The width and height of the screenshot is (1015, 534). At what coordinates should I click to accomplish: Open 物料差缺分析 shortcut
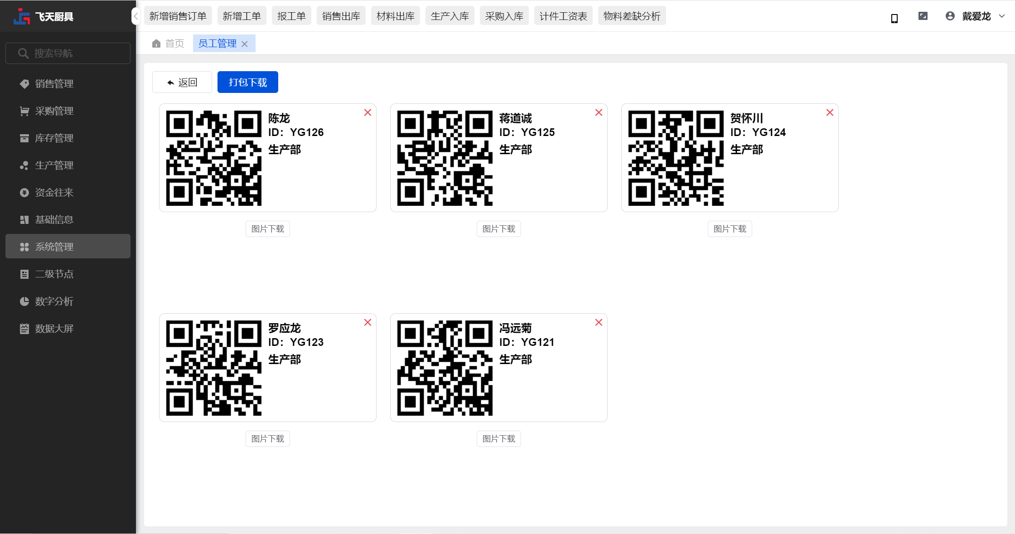(x=632, y=16)
